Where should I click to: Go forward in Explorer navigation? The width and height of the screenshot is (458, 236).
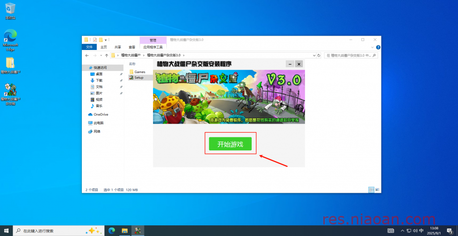pyautogui.click(x=95, y=55)
